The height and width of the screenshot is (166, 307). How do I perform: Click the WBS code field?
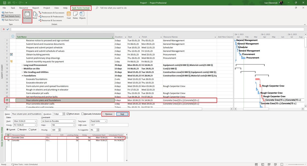pos(109,125)
